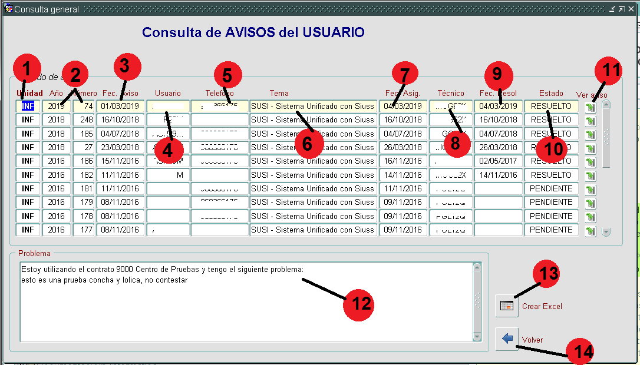640x365 pixels.
Task: Click Ver aviso icon for notice 181
Action: coord(590,190)
